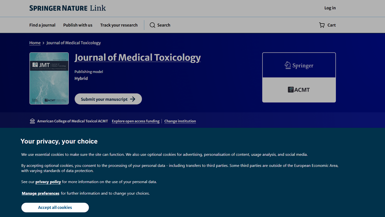The image size is (385, 217).
Task: Click the Springer Nature Link logo
Action: coord(67,8)
